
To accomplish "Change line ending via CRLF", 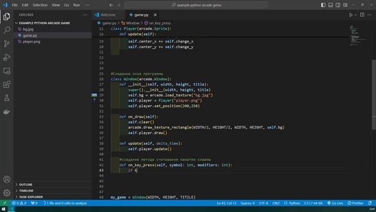I will pos(276,203).
